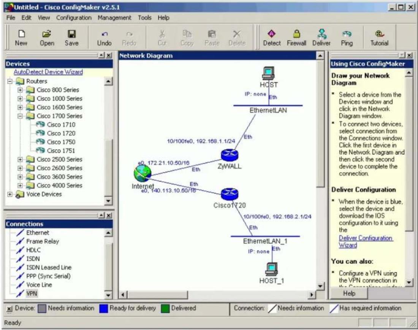Screen dimensions: 418x330
Task: Open the Help menu
Action: 163,17
